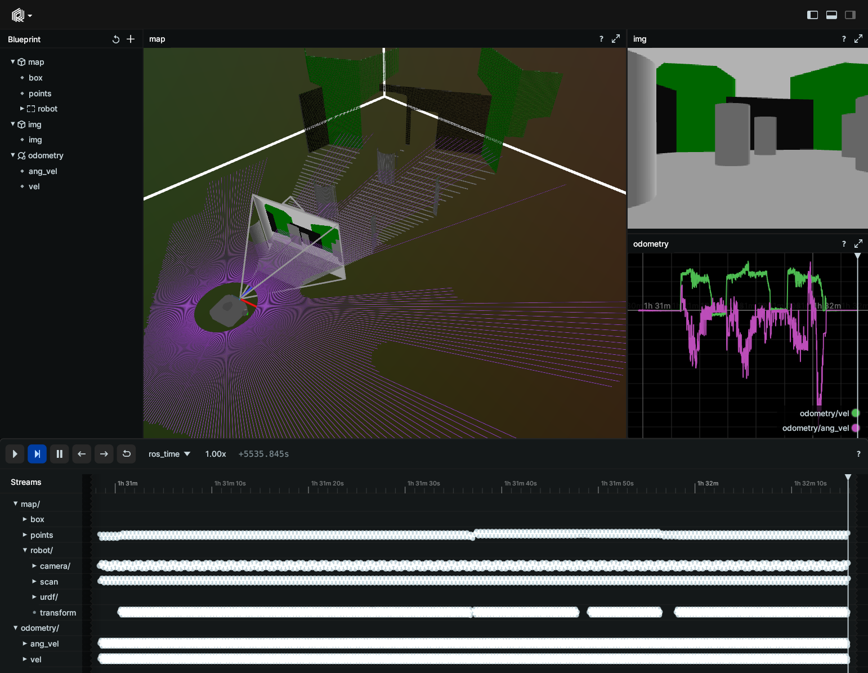Collapse odometry/ in Streams

coord(15,627)
